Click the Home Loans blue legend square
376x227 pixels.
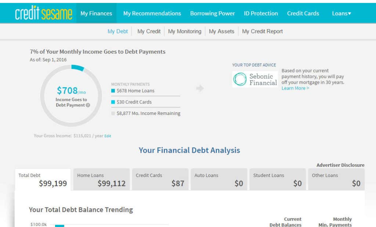tap(113, 91)
